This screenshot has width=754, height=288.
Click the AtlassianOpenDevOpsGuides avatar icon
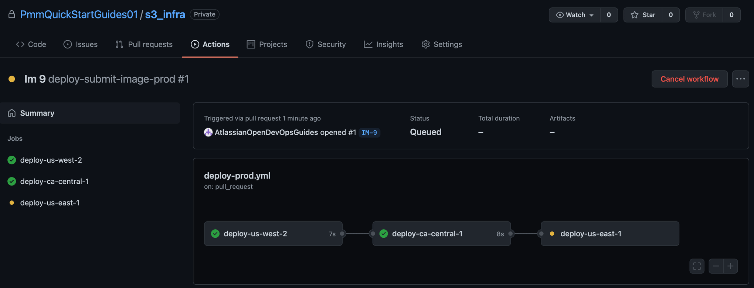208,132
